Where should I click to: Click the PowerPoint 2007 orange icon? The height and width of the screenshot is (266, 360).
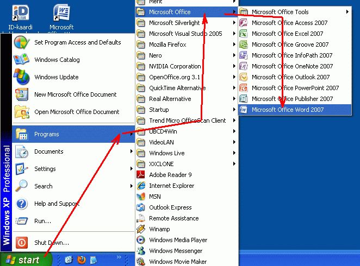244,88
